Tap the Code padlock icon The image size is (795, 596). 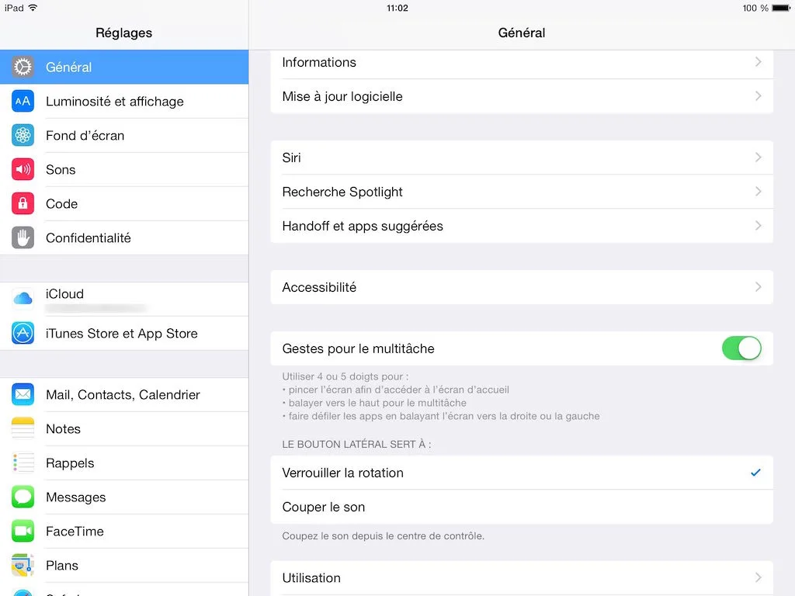click(23, 204)
